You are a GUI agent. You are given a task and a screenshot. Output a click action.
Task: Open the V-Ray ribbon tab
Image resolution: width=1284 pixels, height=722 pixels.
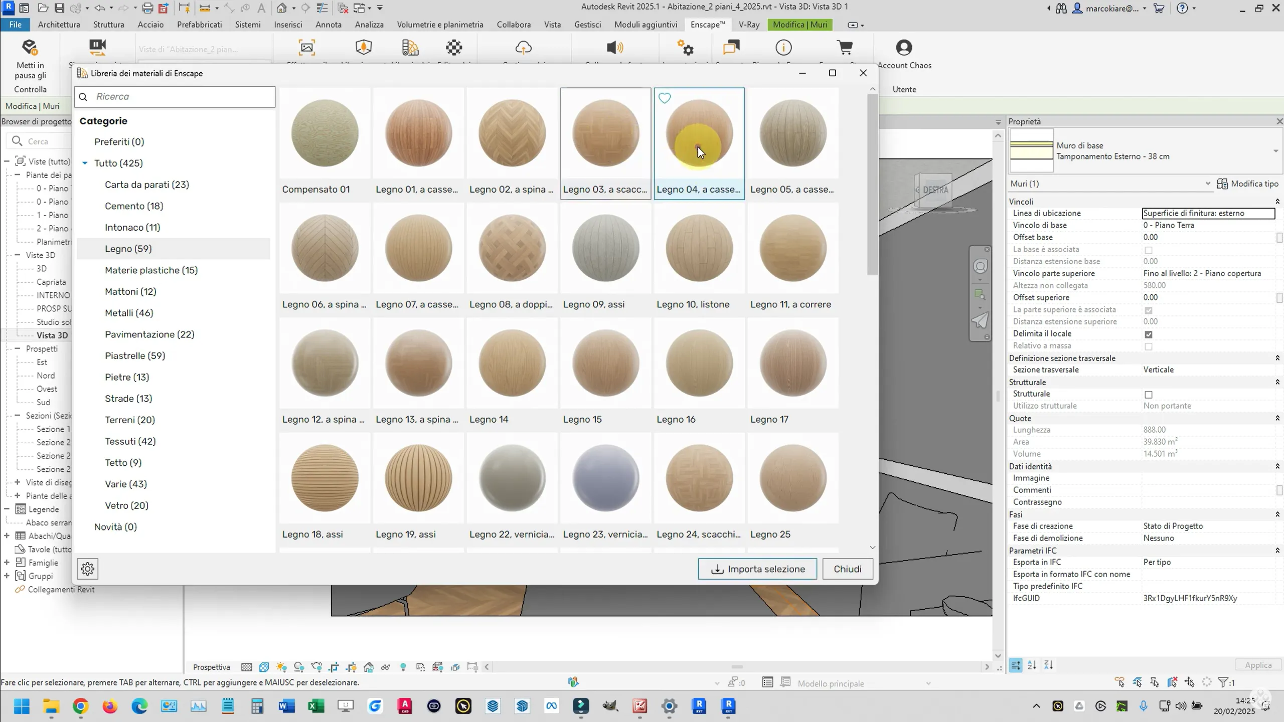click(749, 25)
